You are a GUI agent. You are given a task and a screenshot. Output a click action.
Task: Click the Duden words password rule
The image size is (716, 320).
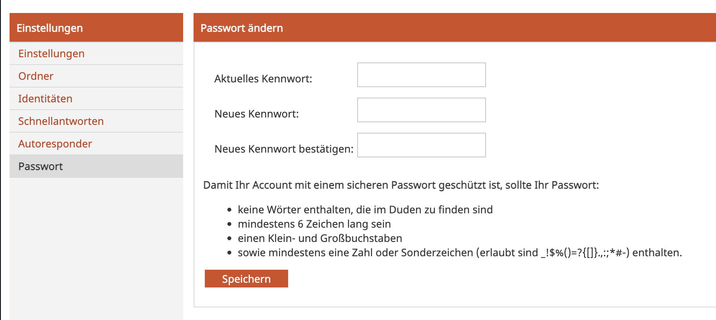tap(365, 210)
